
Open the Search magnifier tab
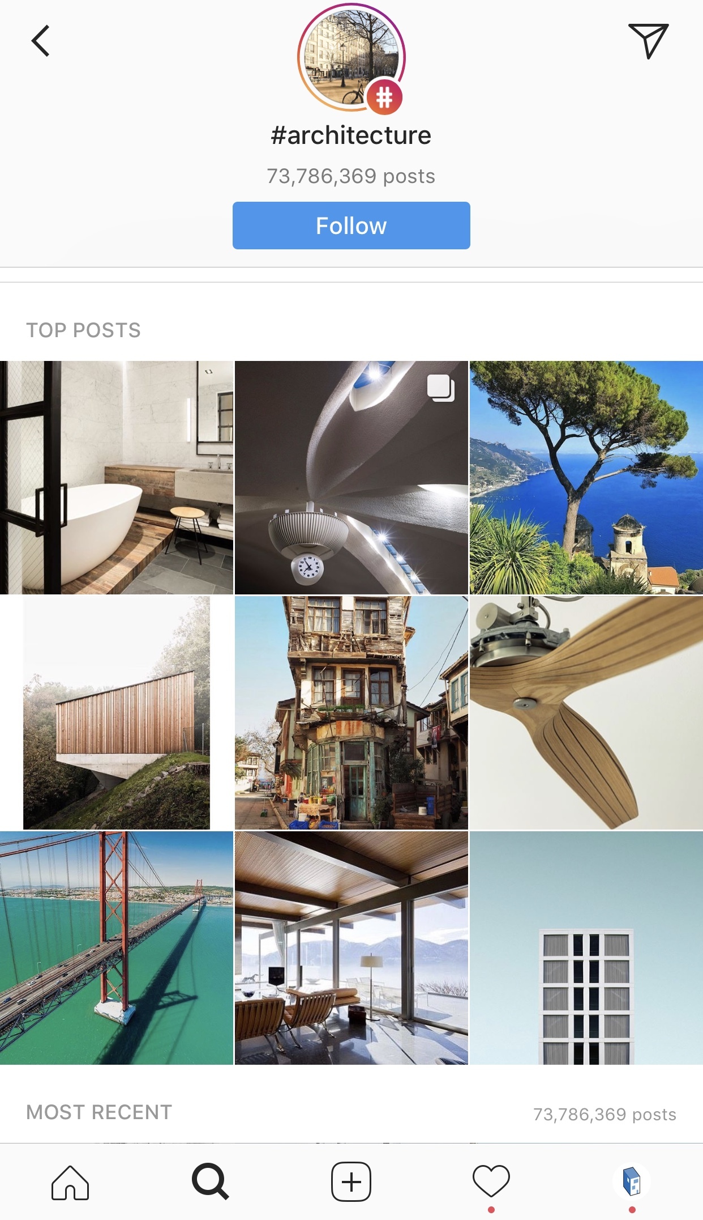(x=211, y=1182)
